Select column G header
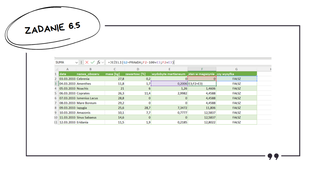This screenshot has height=181, width=325. [x=236, y=69]
